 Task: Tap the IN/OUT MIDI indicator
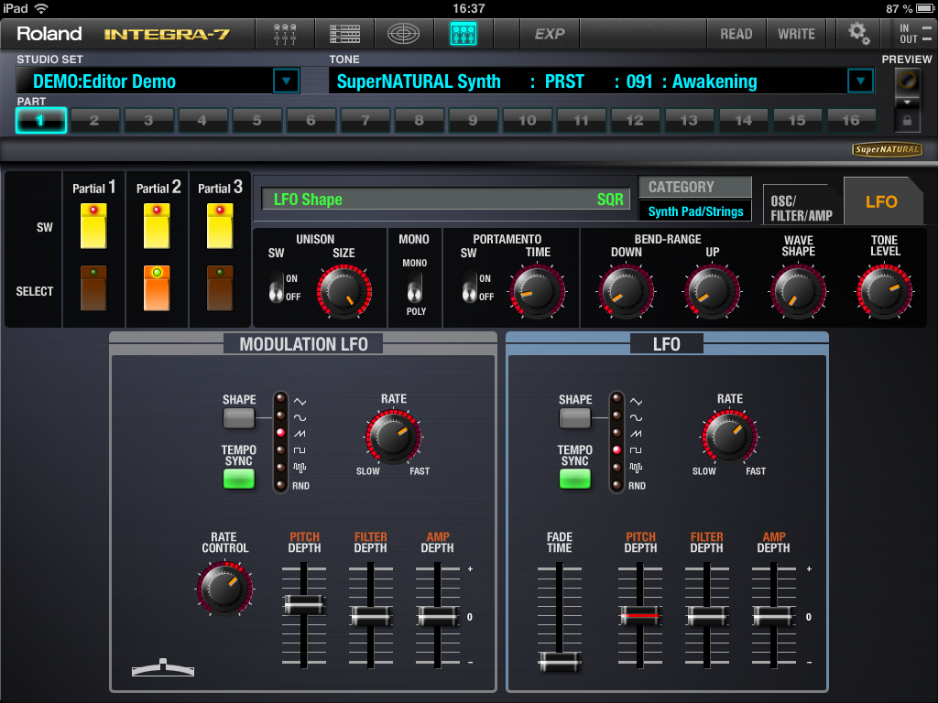tap(915, 34)
